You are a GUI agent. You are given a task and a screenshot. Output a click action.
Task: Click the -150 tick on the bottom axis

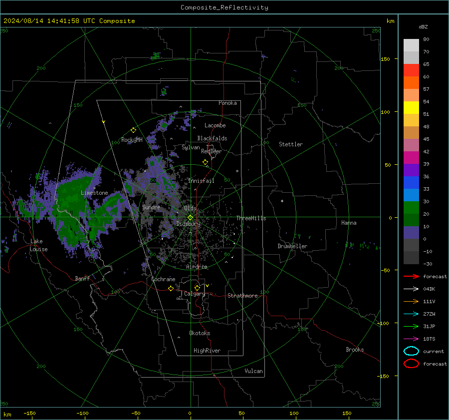point(29,413)
